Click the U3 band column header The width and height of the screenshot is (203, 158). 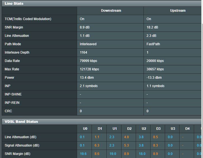point(173,129)
